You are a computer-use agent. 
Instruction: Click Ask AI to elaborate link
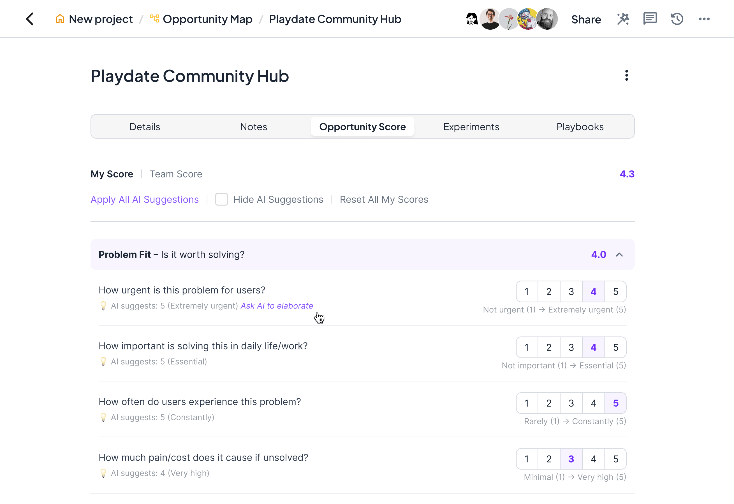click(x=277, y=306)
